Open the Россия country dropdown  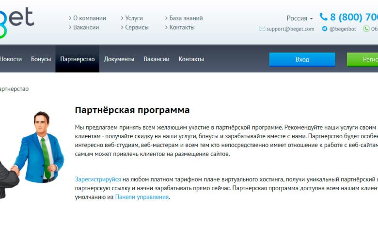tap(299, 18)
